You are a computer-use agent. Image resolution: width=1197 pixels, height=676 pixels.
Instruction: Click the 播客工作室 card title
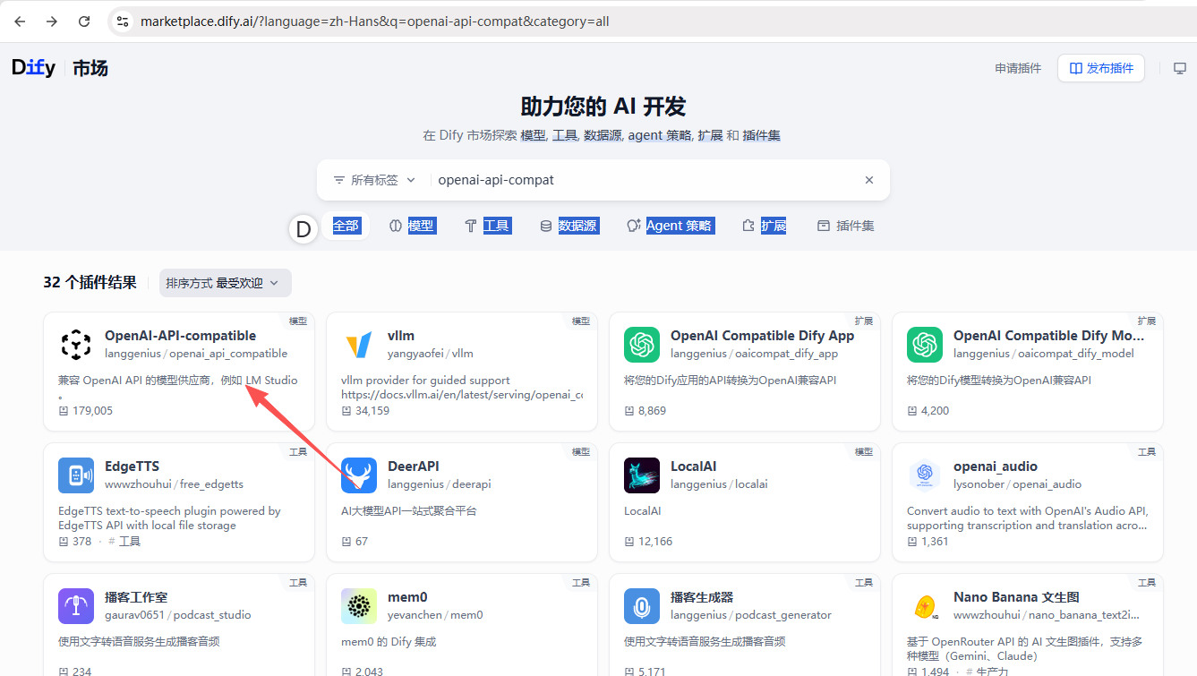click(x=136, y=597)
